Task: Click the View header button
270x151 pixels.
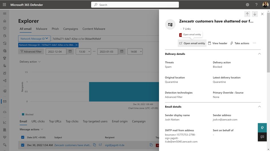Action: pos(218,43)
